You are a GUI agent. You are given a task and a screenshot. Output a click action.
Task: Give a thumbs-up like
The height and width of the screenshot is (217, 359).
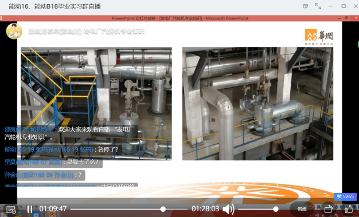[349, 209]
